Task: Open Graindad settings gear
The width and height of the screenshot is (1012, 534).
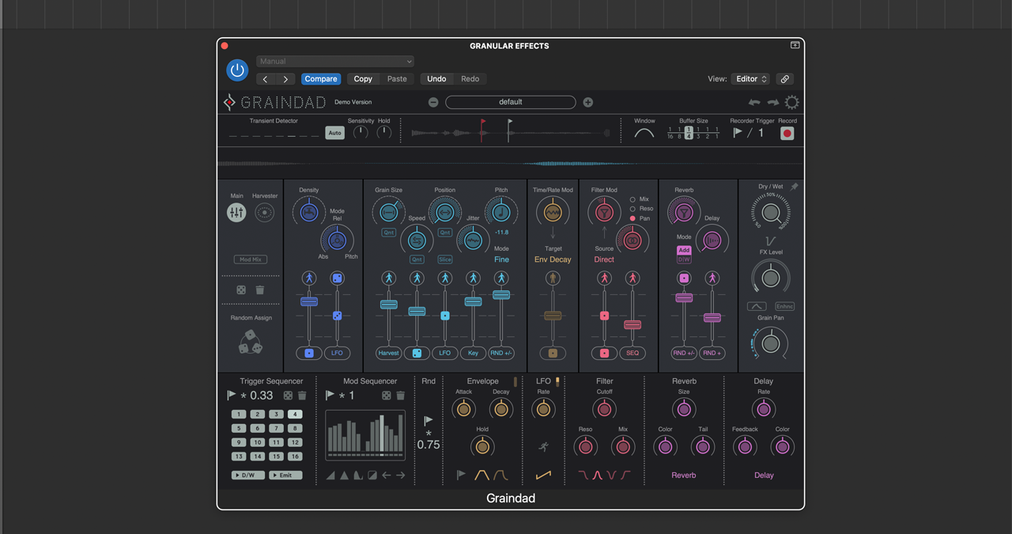Action: [791, 102]
